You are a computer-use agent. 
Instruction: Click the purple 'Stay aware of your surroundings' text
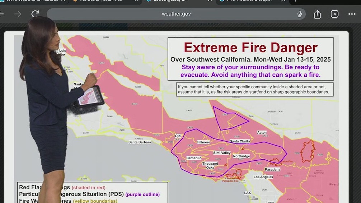250,71
